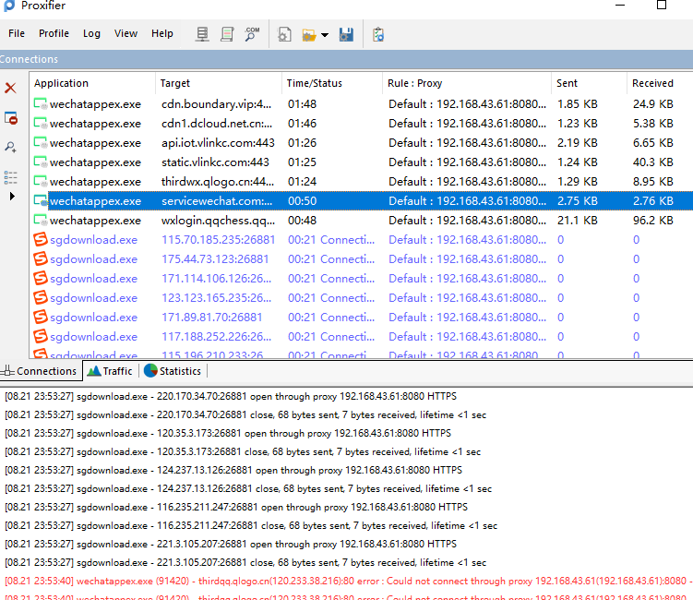Click the list view sidebar icon
Image resolution: width=693 pixels, height=600 pixels.
point(10,177)
